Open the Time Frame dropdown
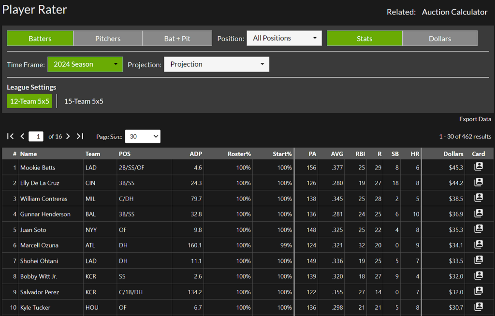495x316 pixels. 85,64
